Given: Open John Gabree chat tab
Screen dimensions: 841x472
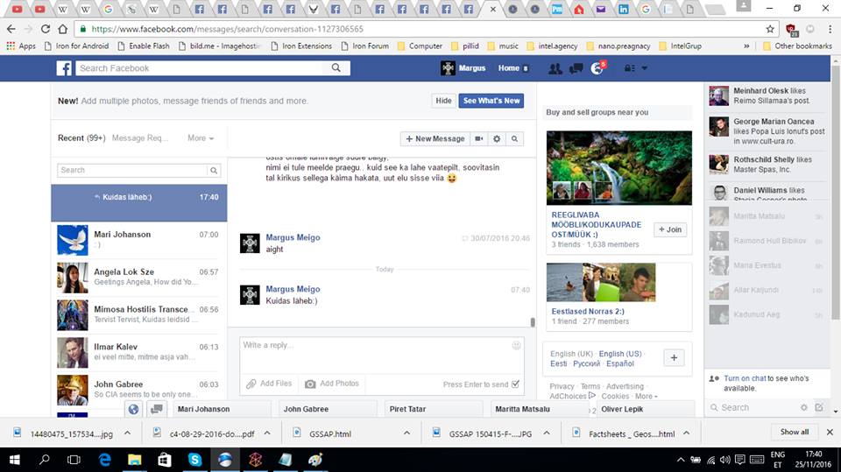Looking at the screenshot, I should pos(328,409).
